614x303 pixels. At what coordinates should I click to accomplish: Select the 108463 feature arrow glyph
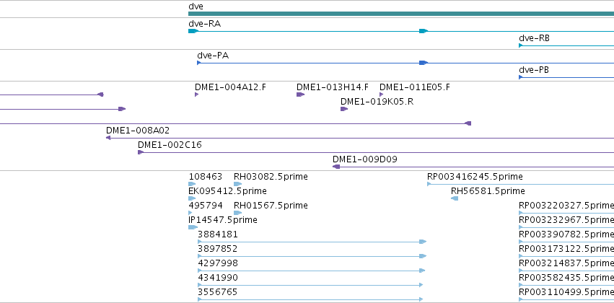(x=192, y=184)
